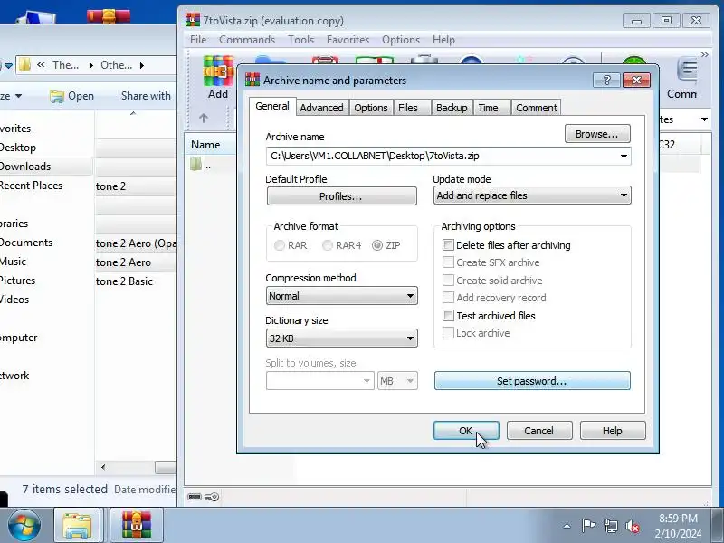The width and height of the screenshot is (724, 543).
Task: Select the RAR archive format radio
Action: pyautogui.click(x=280, y=245)
